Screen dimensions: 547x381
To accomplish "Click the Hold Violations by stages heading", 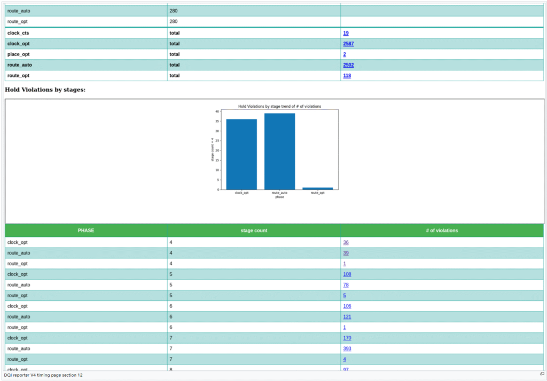I will pyautogui.click(x=45, y=90).
